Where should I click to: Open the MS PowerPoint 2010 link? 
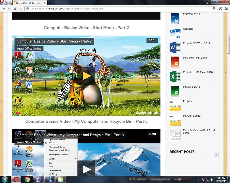195,58
